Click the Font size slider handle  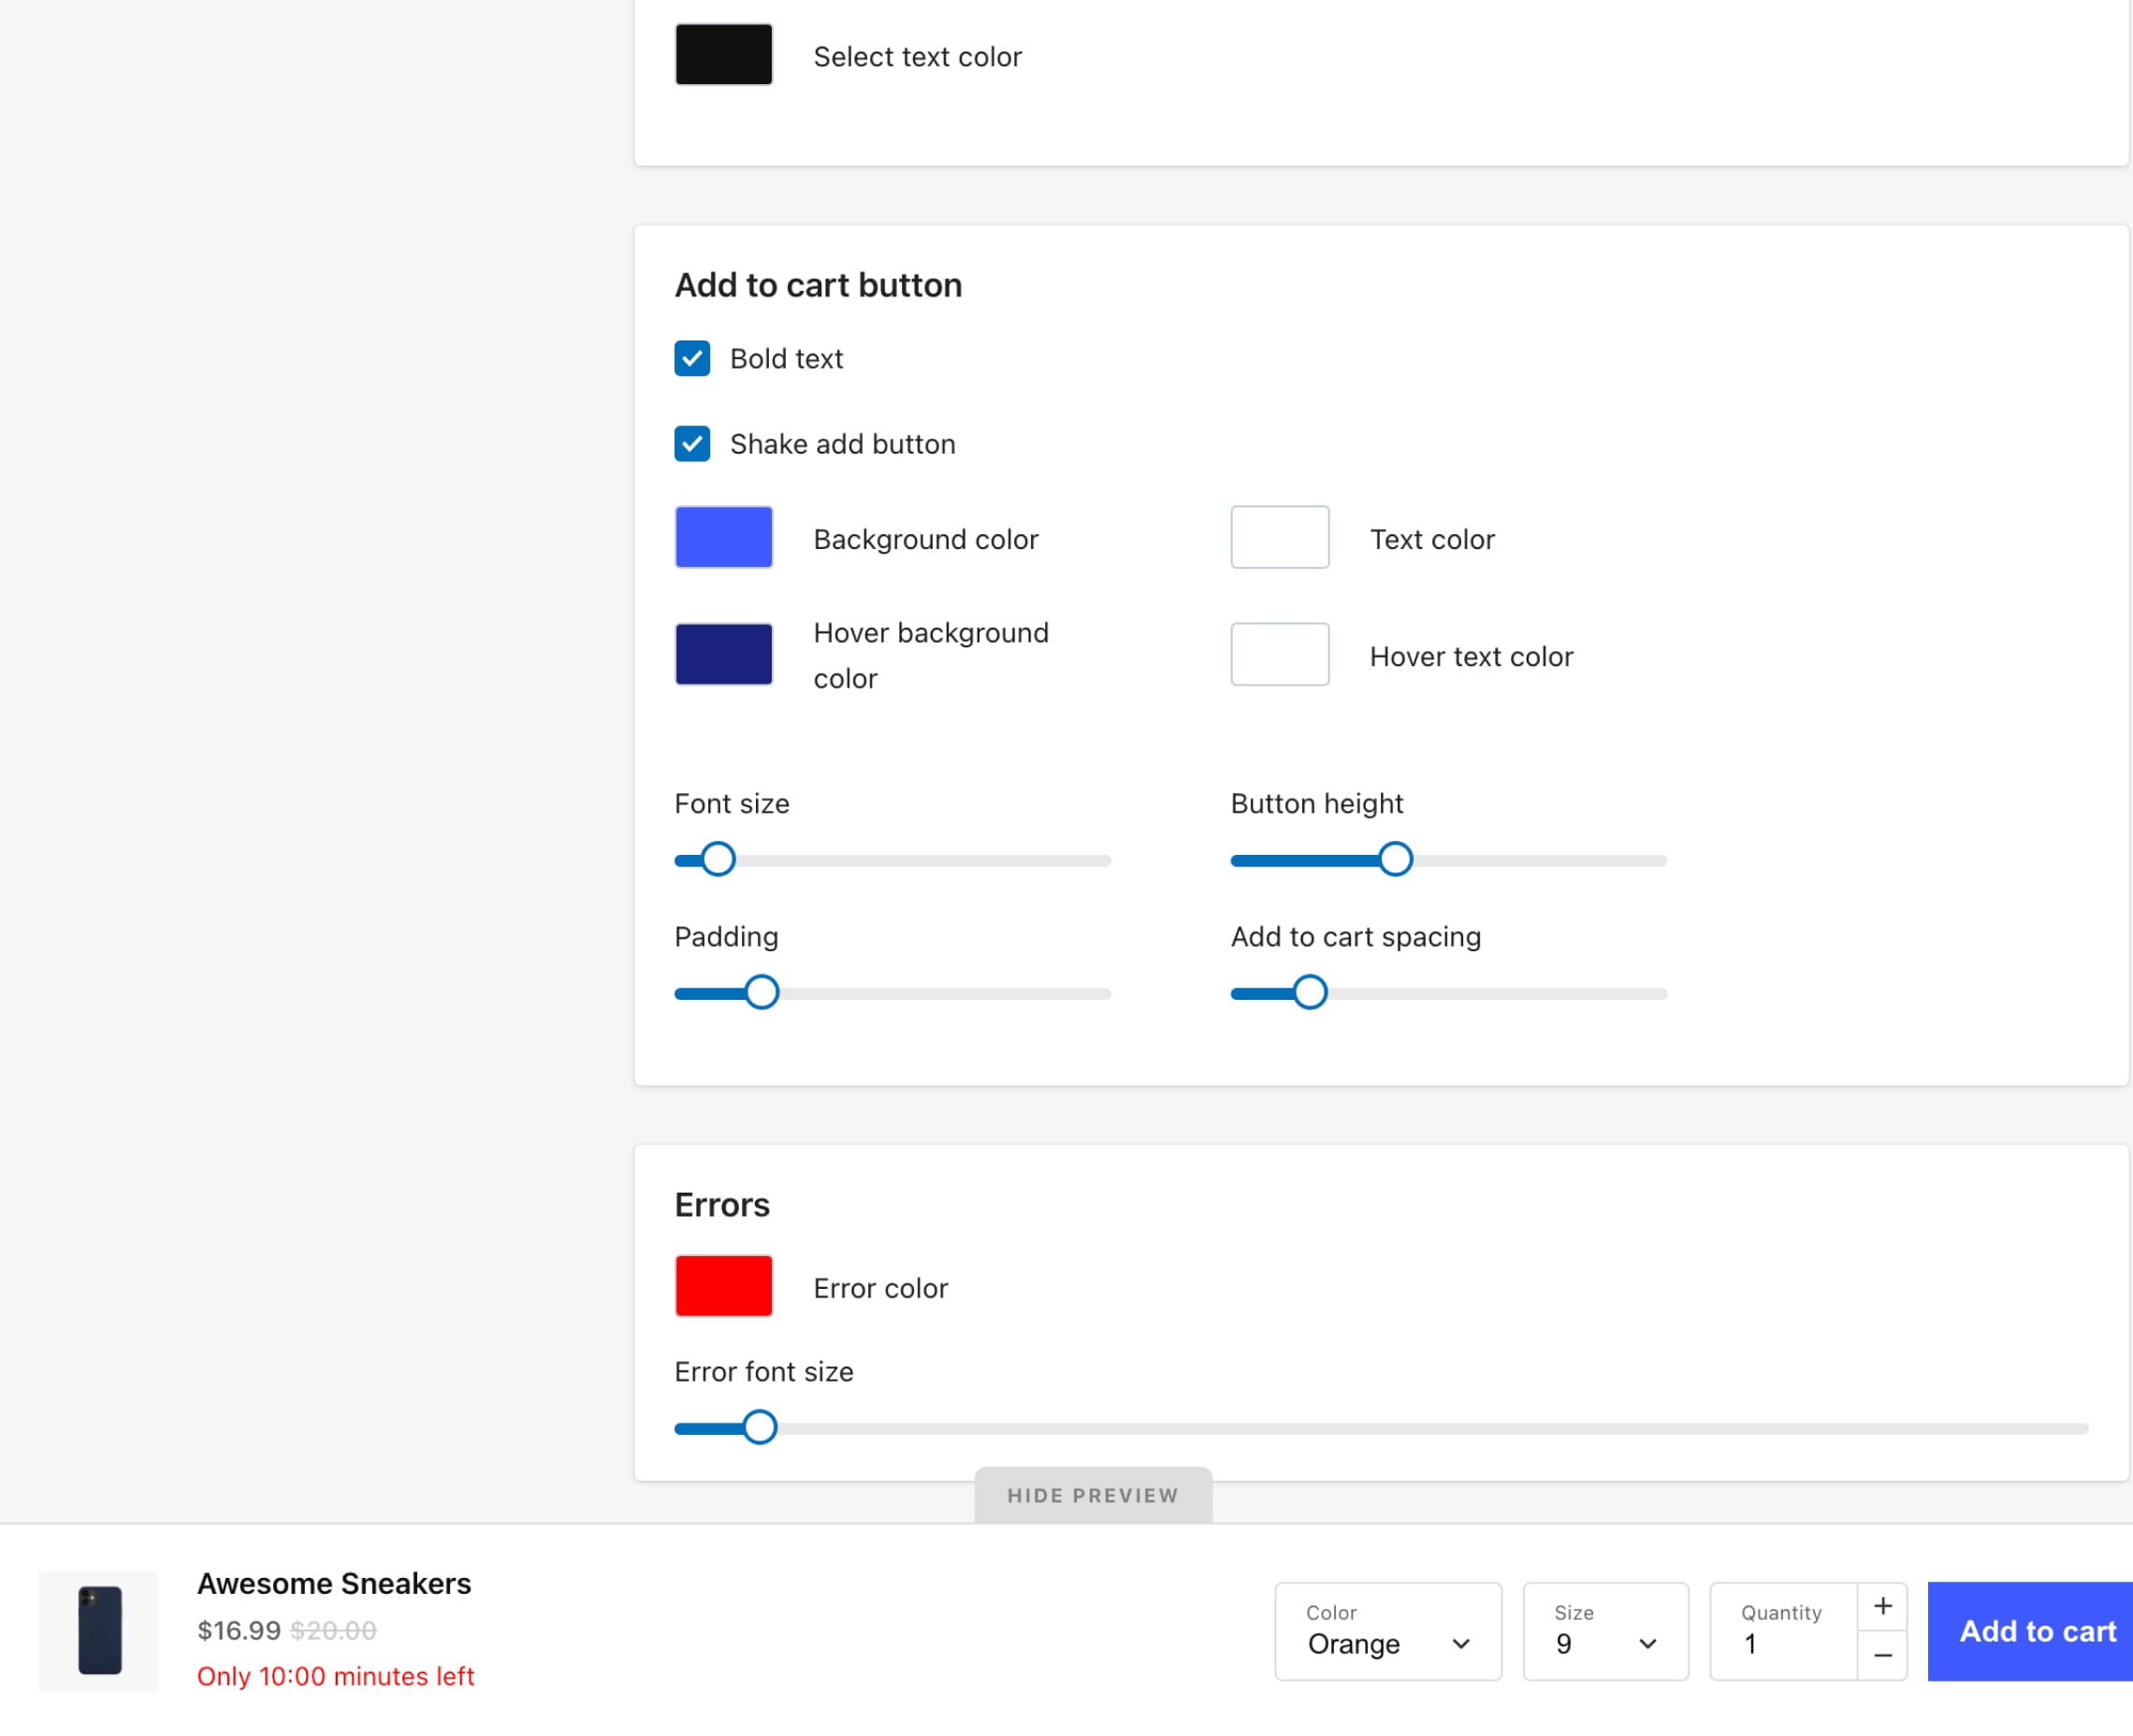(717, 859)
